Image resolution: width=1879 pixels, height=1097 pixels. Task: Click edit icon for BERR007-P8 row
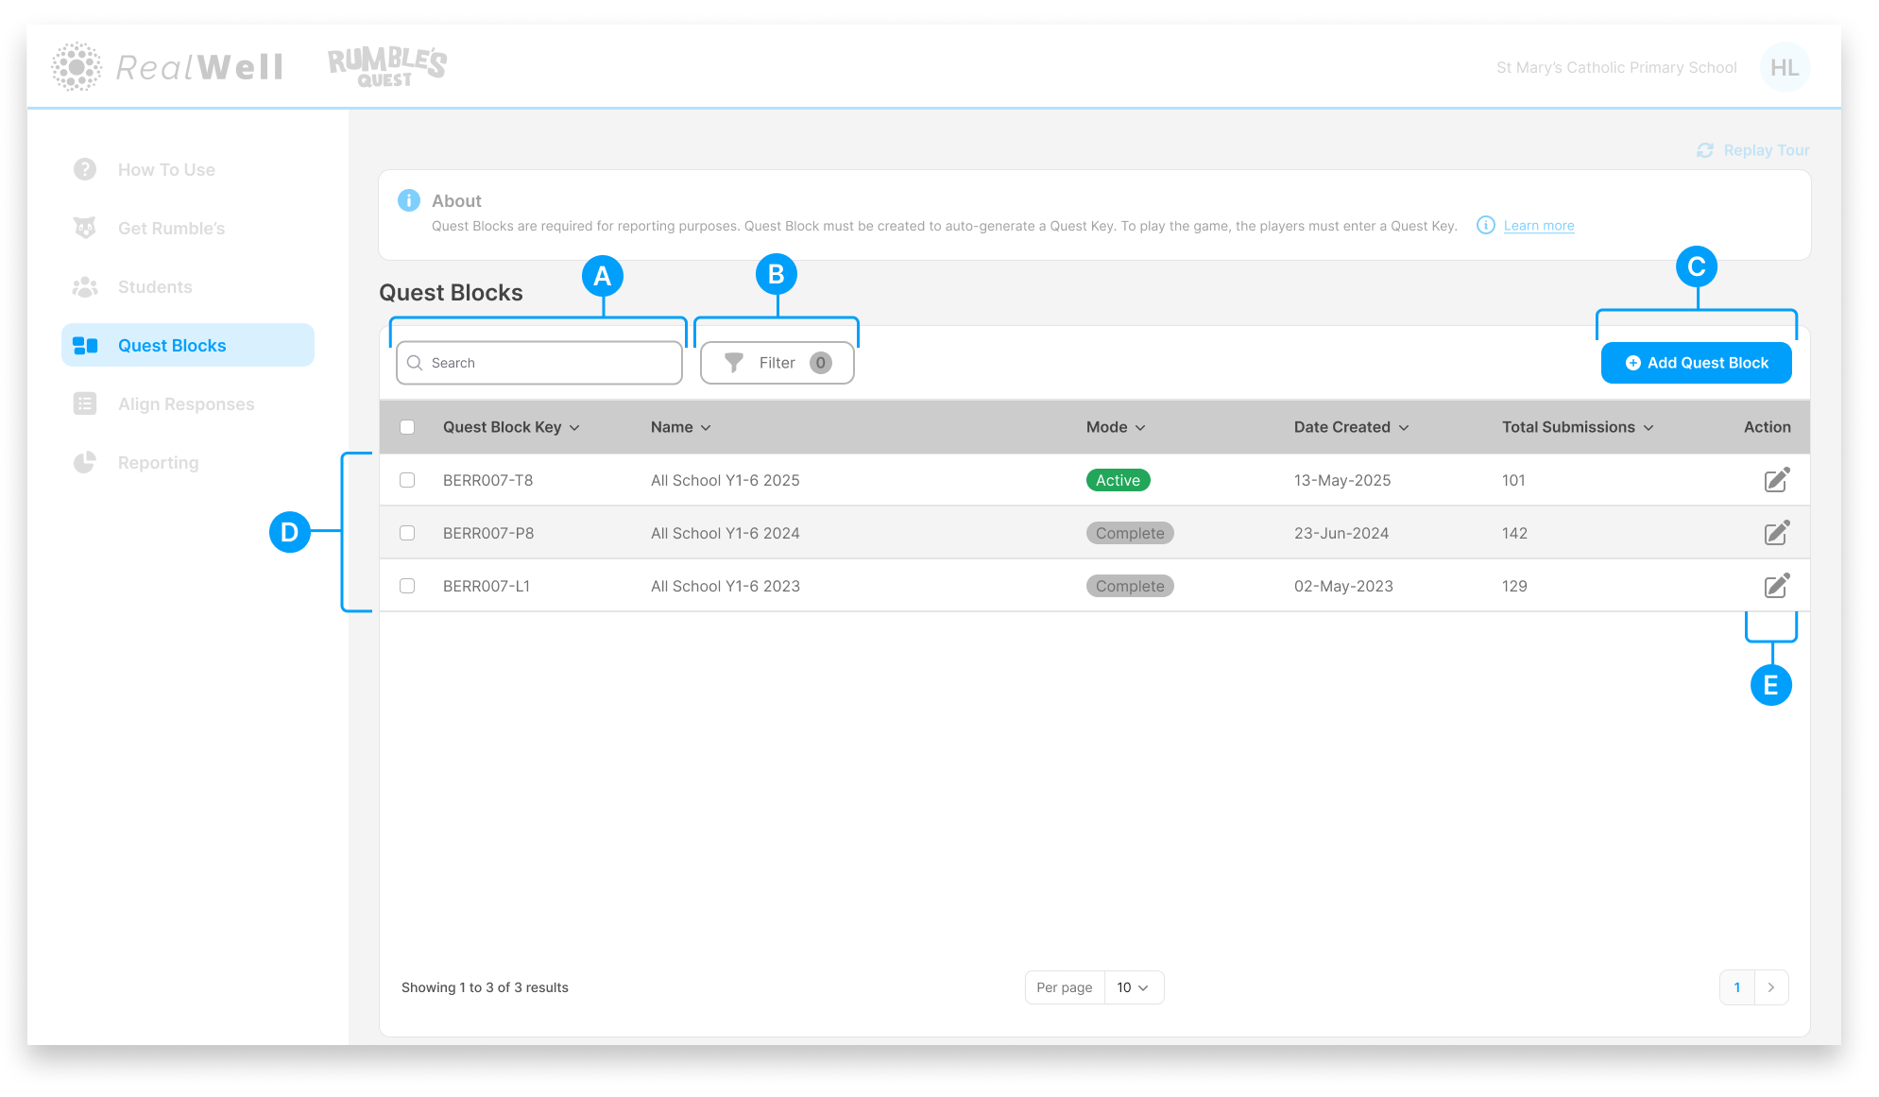(x=1776, y=533)
